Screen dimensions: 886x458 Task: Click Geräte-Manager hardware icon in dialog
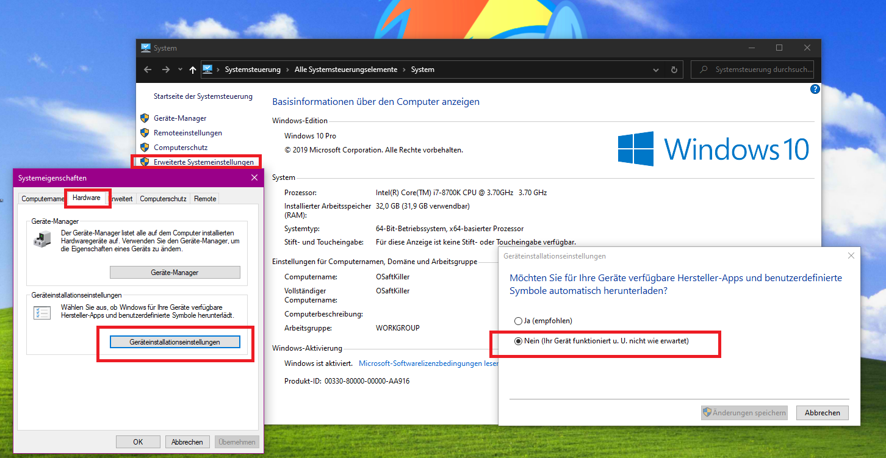[43, 240]
